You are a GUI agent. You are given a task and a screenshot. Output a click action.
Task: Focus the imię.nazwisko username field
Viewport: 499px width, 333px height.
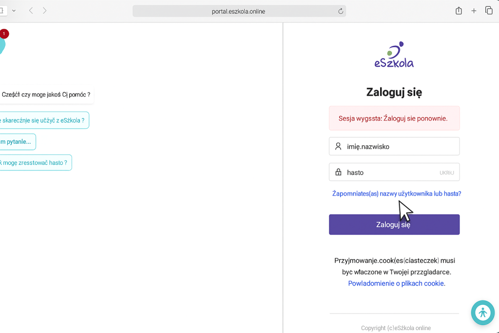[394, 146]
